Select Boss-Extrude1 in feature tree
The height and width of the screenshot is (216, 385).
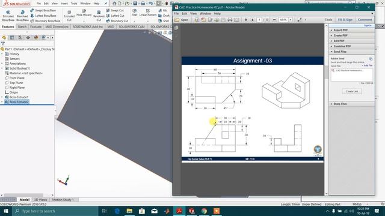pos(19,97)
